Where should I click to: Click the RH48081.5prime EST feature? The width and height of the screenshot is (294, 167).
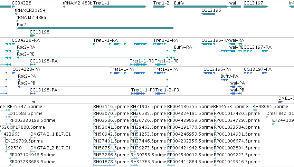pos(255,110)
